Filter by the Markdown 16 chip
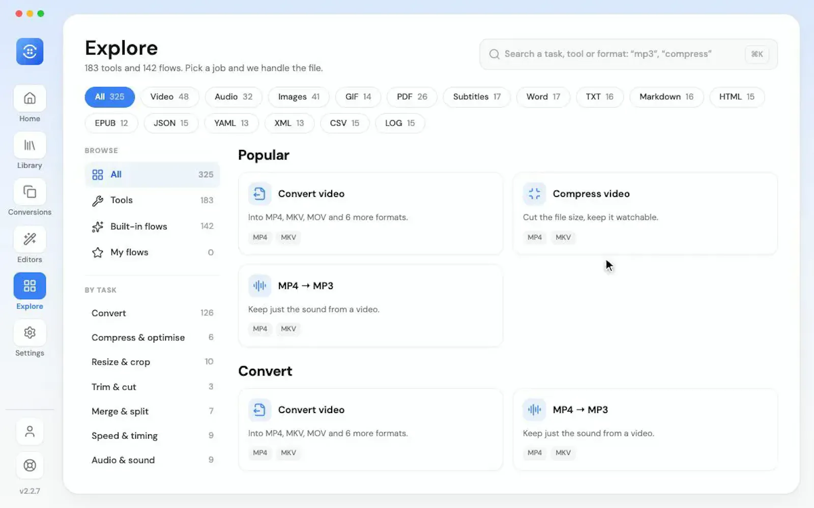Viewport: 814px width, 508px height. 666,97
